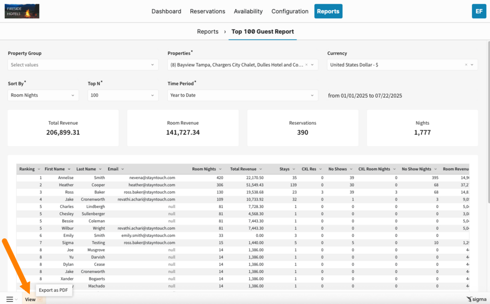Click email heather@stayntouch.com cell

152,185
